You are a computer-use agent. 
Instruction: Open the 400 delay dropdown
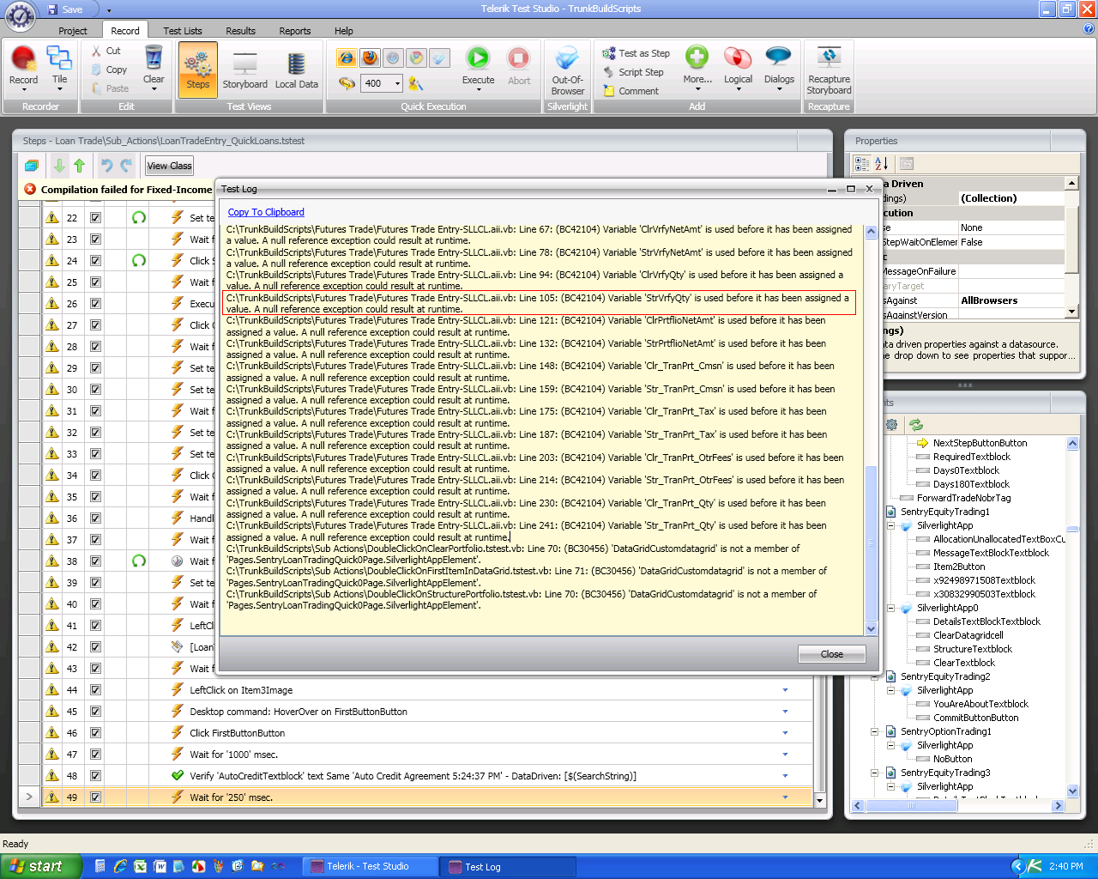coord(397,83)
